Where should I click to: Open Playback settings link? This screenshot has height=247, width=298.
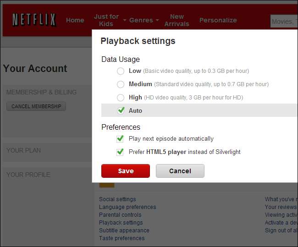pyautogui.click(x=121, y=223)
